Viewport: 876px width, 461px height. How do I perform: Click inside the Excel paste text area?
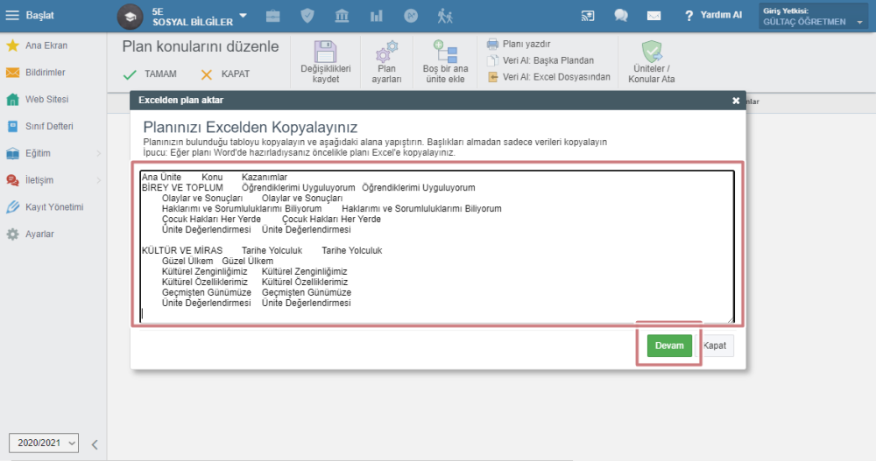pyautogui.click(x=437, y=246)
